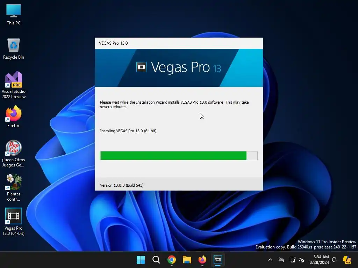Open File Explorer from the taskbar
This screenshot has width=358, height=268.
(187, 260)
